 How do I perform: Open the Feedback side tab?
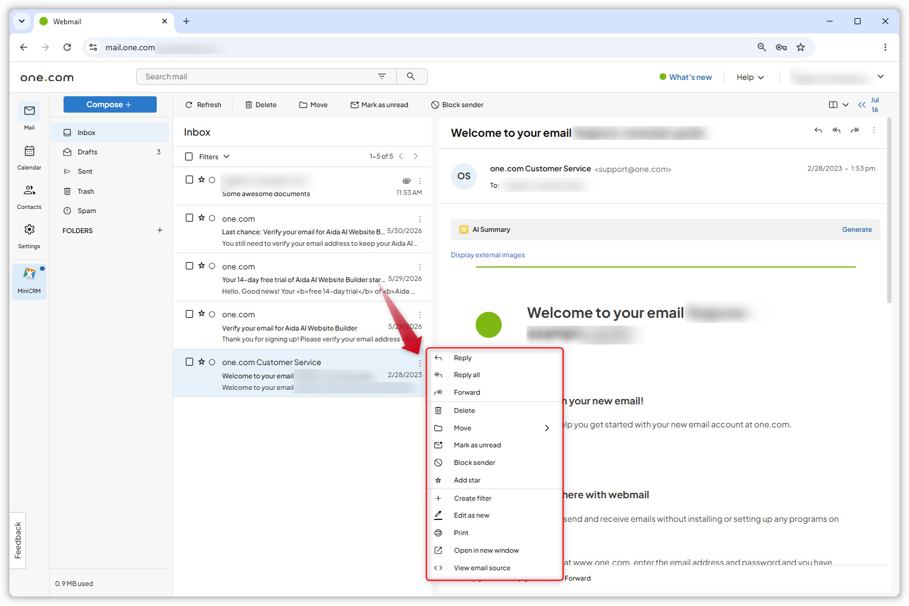click(18, 540)
